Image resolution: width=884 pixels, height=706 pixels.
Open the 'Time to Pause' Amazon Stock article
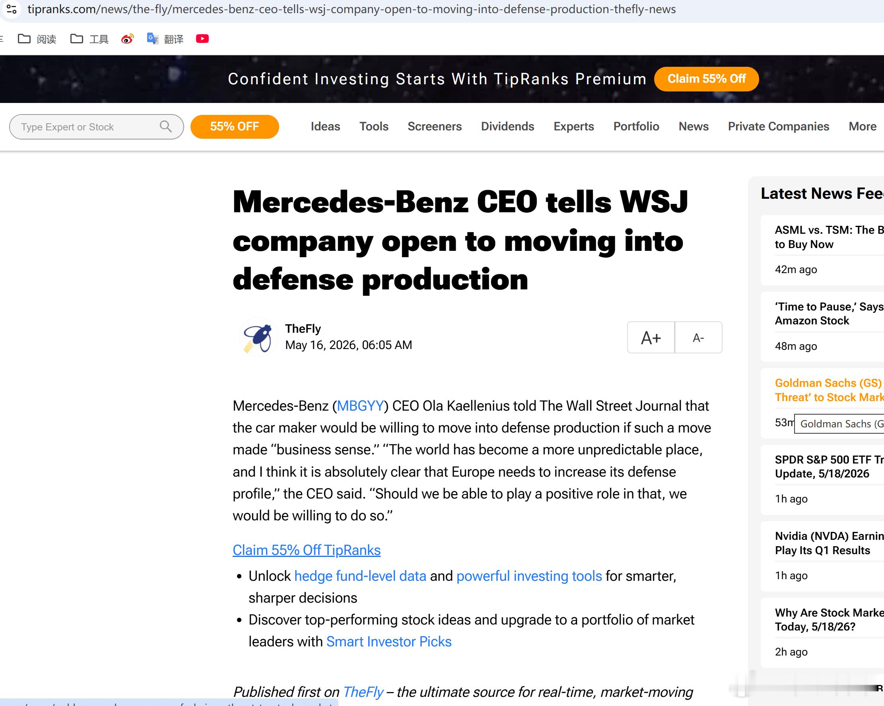coord(829,314)
